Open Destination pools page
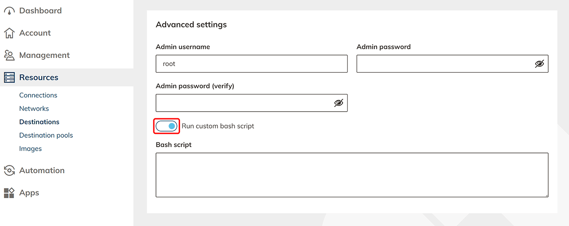 point(46,135)
